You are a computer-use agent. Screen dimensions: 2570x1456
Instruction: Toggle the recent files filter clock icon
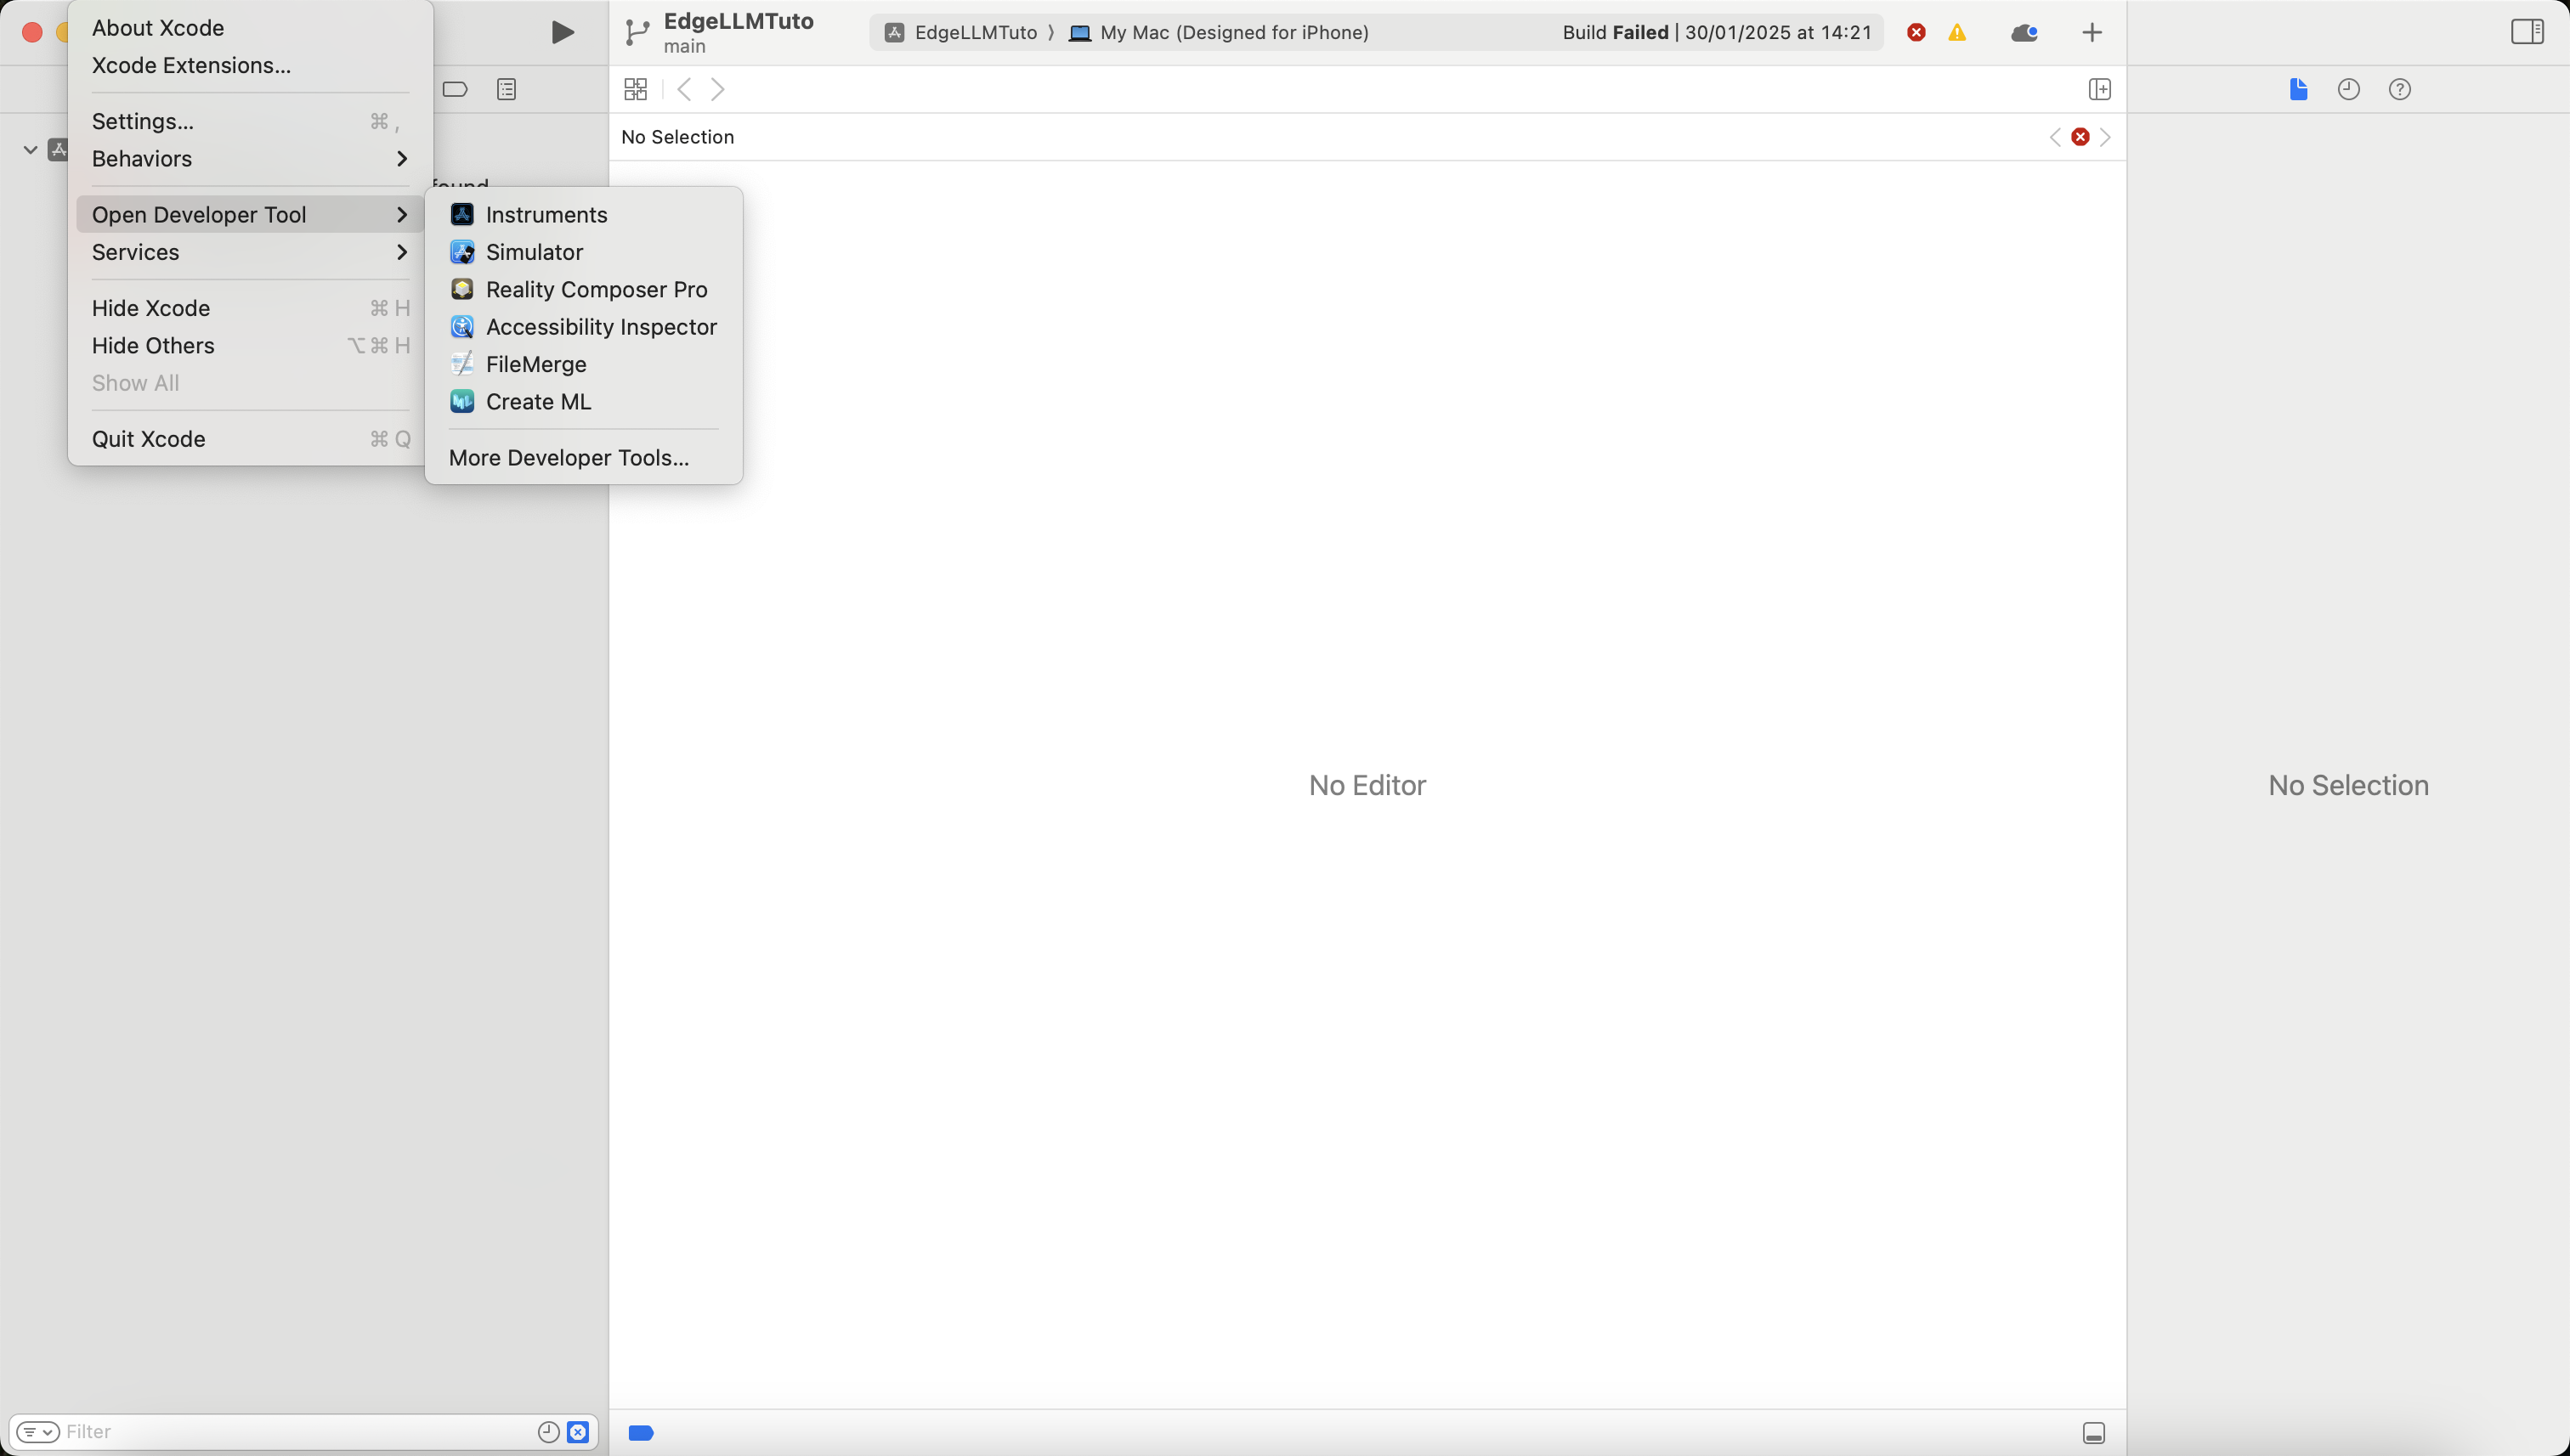click(547, 1431)
